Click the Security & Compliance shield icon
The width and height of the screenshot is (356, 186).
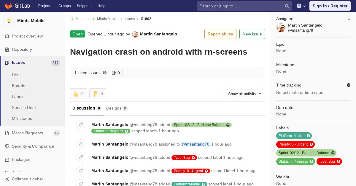7,146
